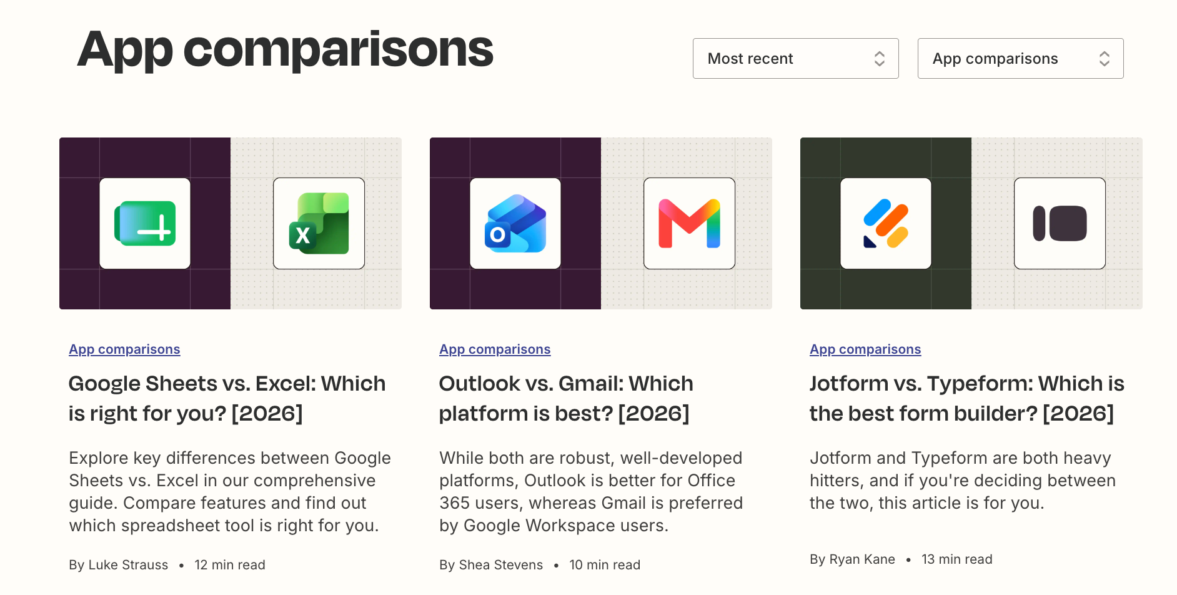Click the Outlook app icon
The image size is (1177, 595).
[515, 223]
